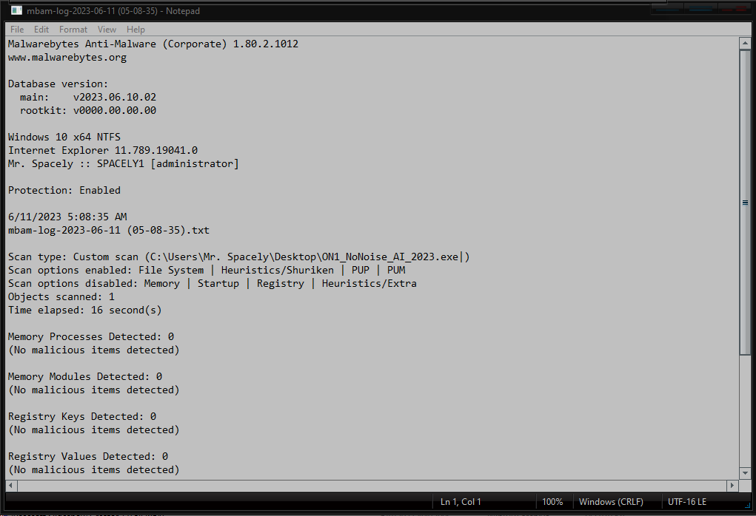Click the '6/11/2023 5:08:35 AM' line
This screenshot has height=516, width=756.
click(x=67, y=217)
